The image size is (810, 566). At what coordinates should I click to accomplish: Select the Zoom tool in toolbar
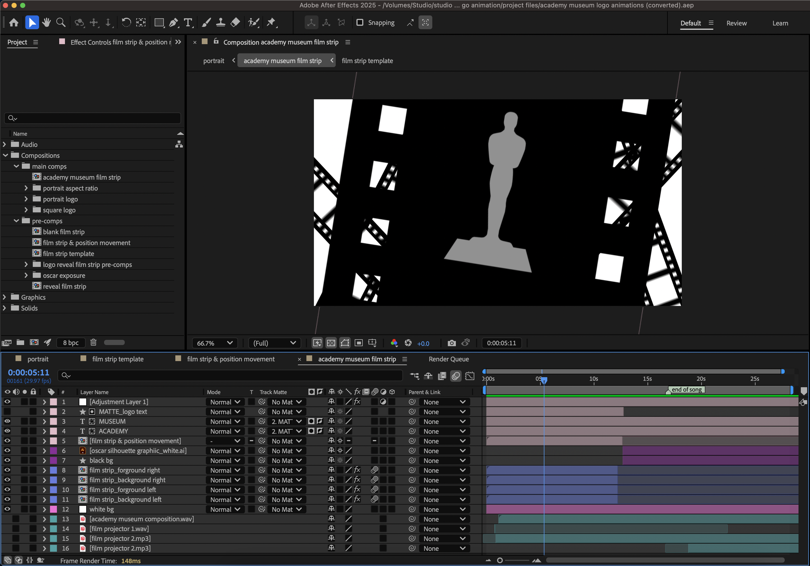pos(61,23)
